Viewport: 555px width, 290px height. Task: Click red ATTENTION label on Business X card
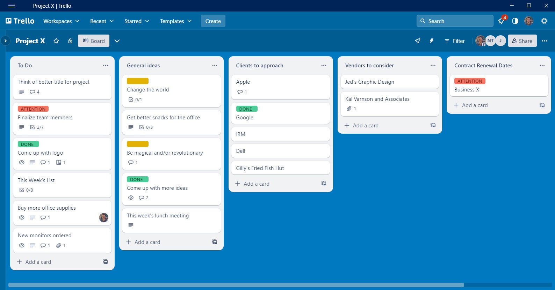[470, 81]
